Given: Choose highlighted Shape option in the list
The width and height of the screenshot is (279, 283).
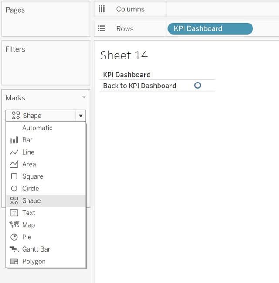Looking at the screenshot, I should pyautogui.click(x=46, y=201).
